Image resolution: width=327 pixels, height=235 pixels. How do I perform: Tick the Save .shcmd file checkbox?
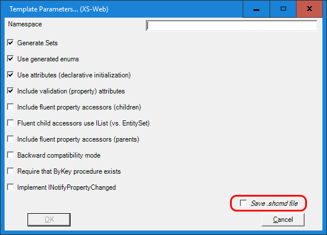(x=243, y=203)
